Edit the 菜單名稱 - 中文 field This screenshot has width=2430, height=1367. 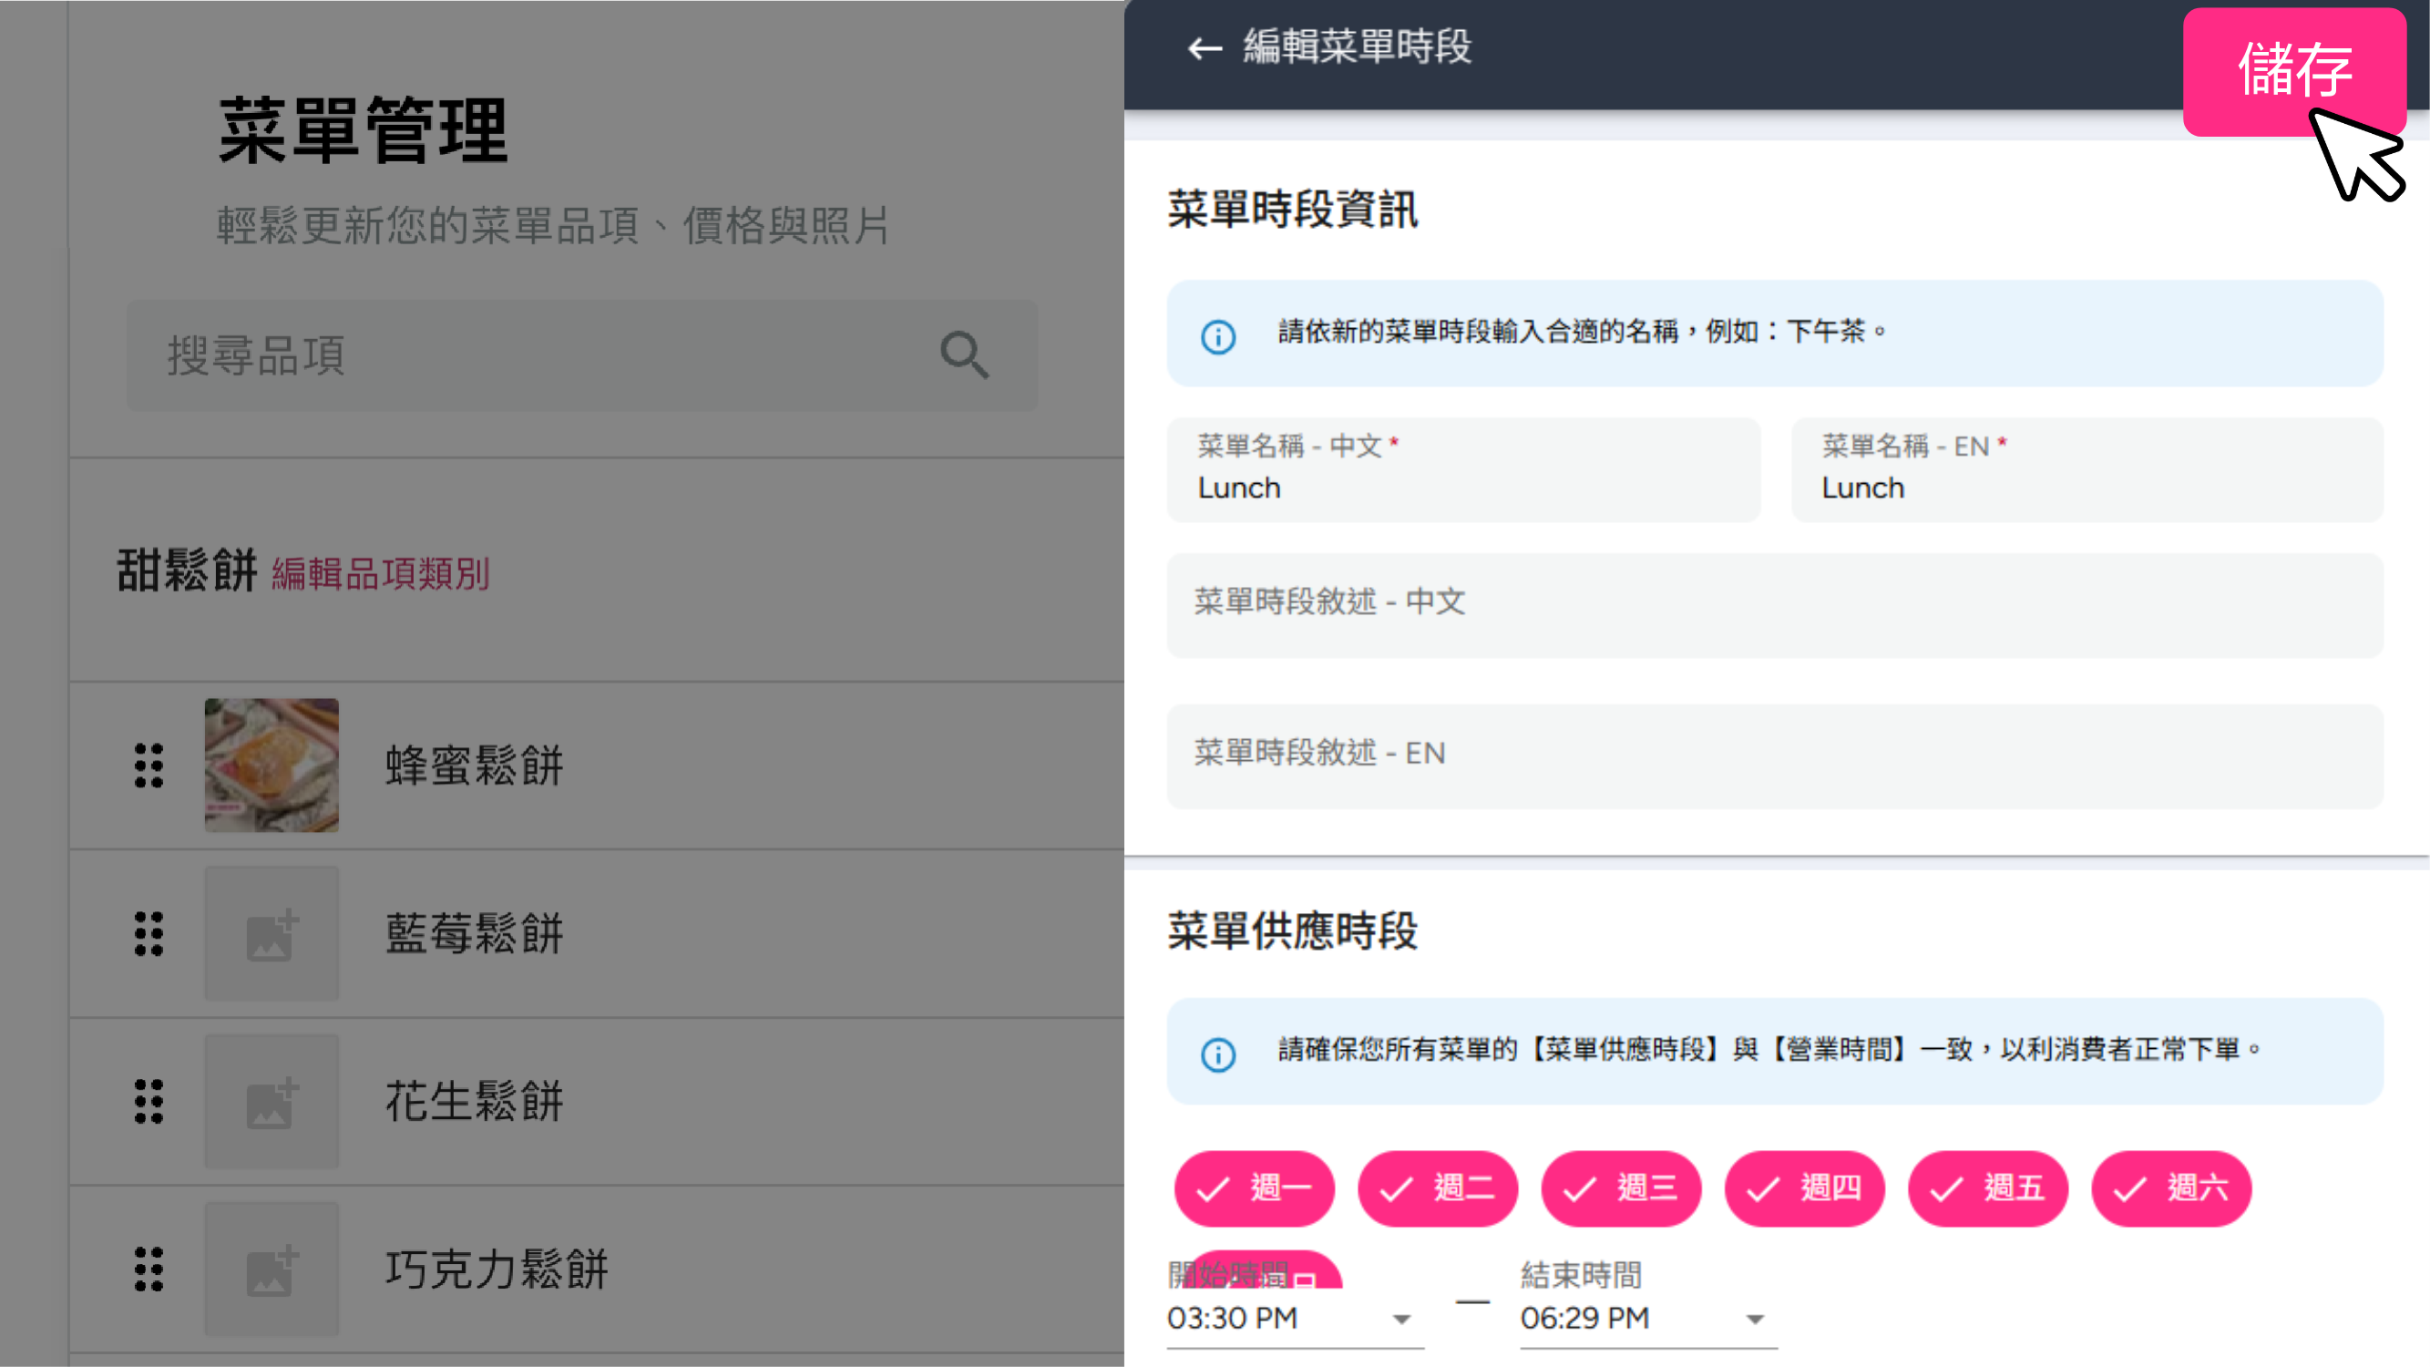pyautogui.click(x=1463, y=468)
